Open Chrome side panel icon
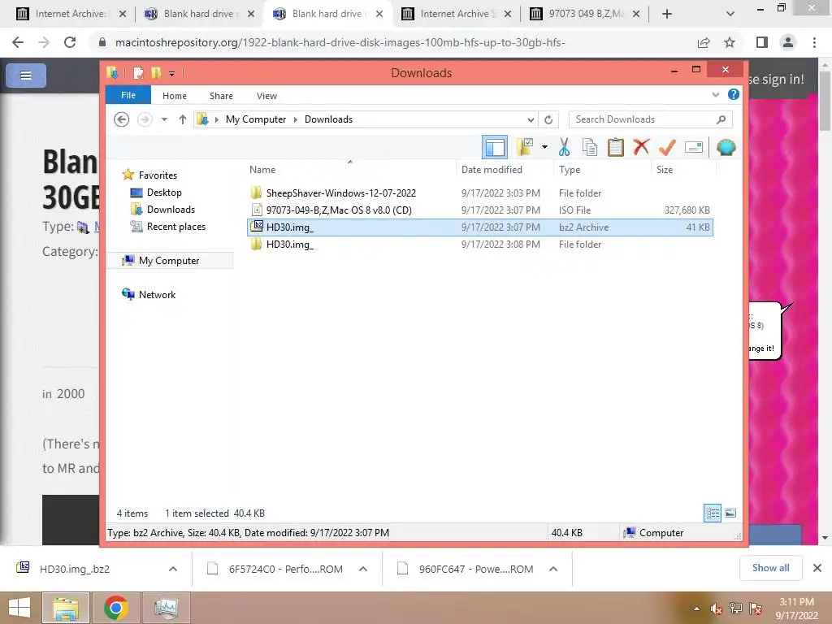 (762, 42)
